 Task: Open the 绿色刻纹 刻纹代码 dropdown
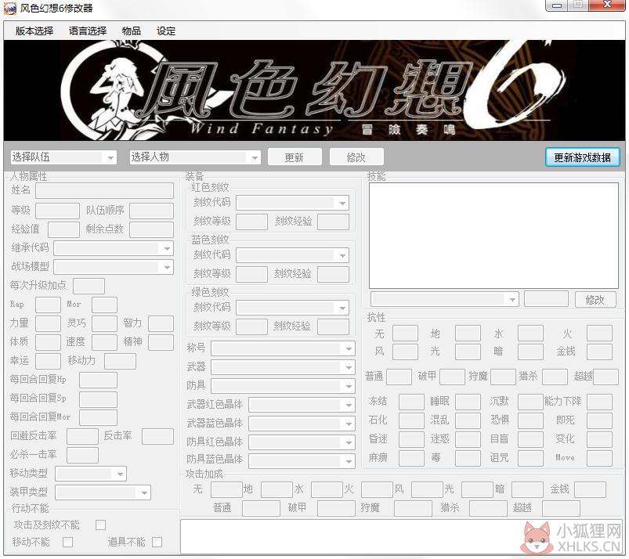point(292,308)
